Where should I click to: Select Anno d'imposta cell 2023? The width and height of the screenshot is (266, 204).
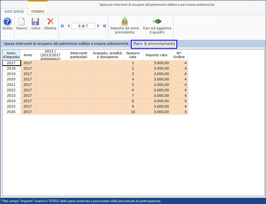(11, 96)
